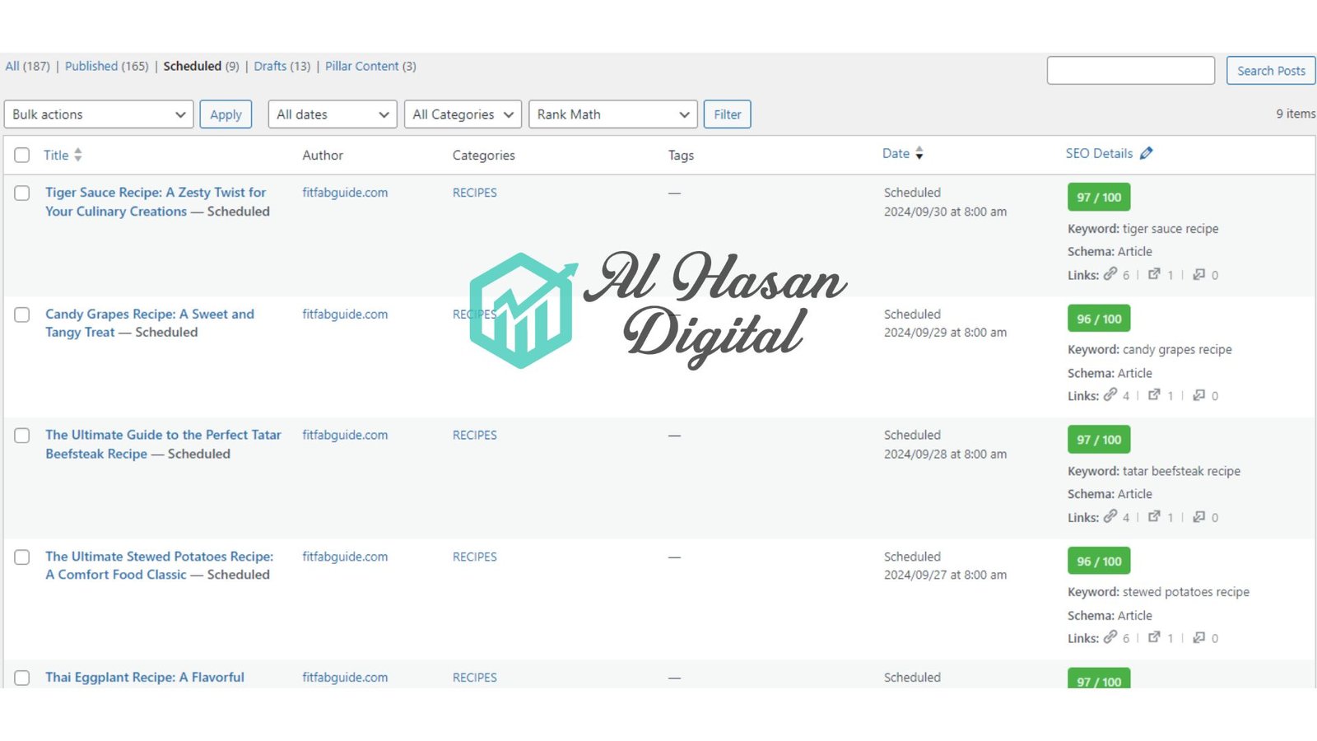Check the Thai Eggplant Recipe post checkbox
Image resolution: width=1317 pixels, height=741 pixels.
22,678
